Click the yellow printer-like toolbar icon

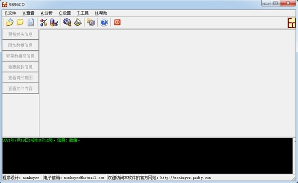77,22
